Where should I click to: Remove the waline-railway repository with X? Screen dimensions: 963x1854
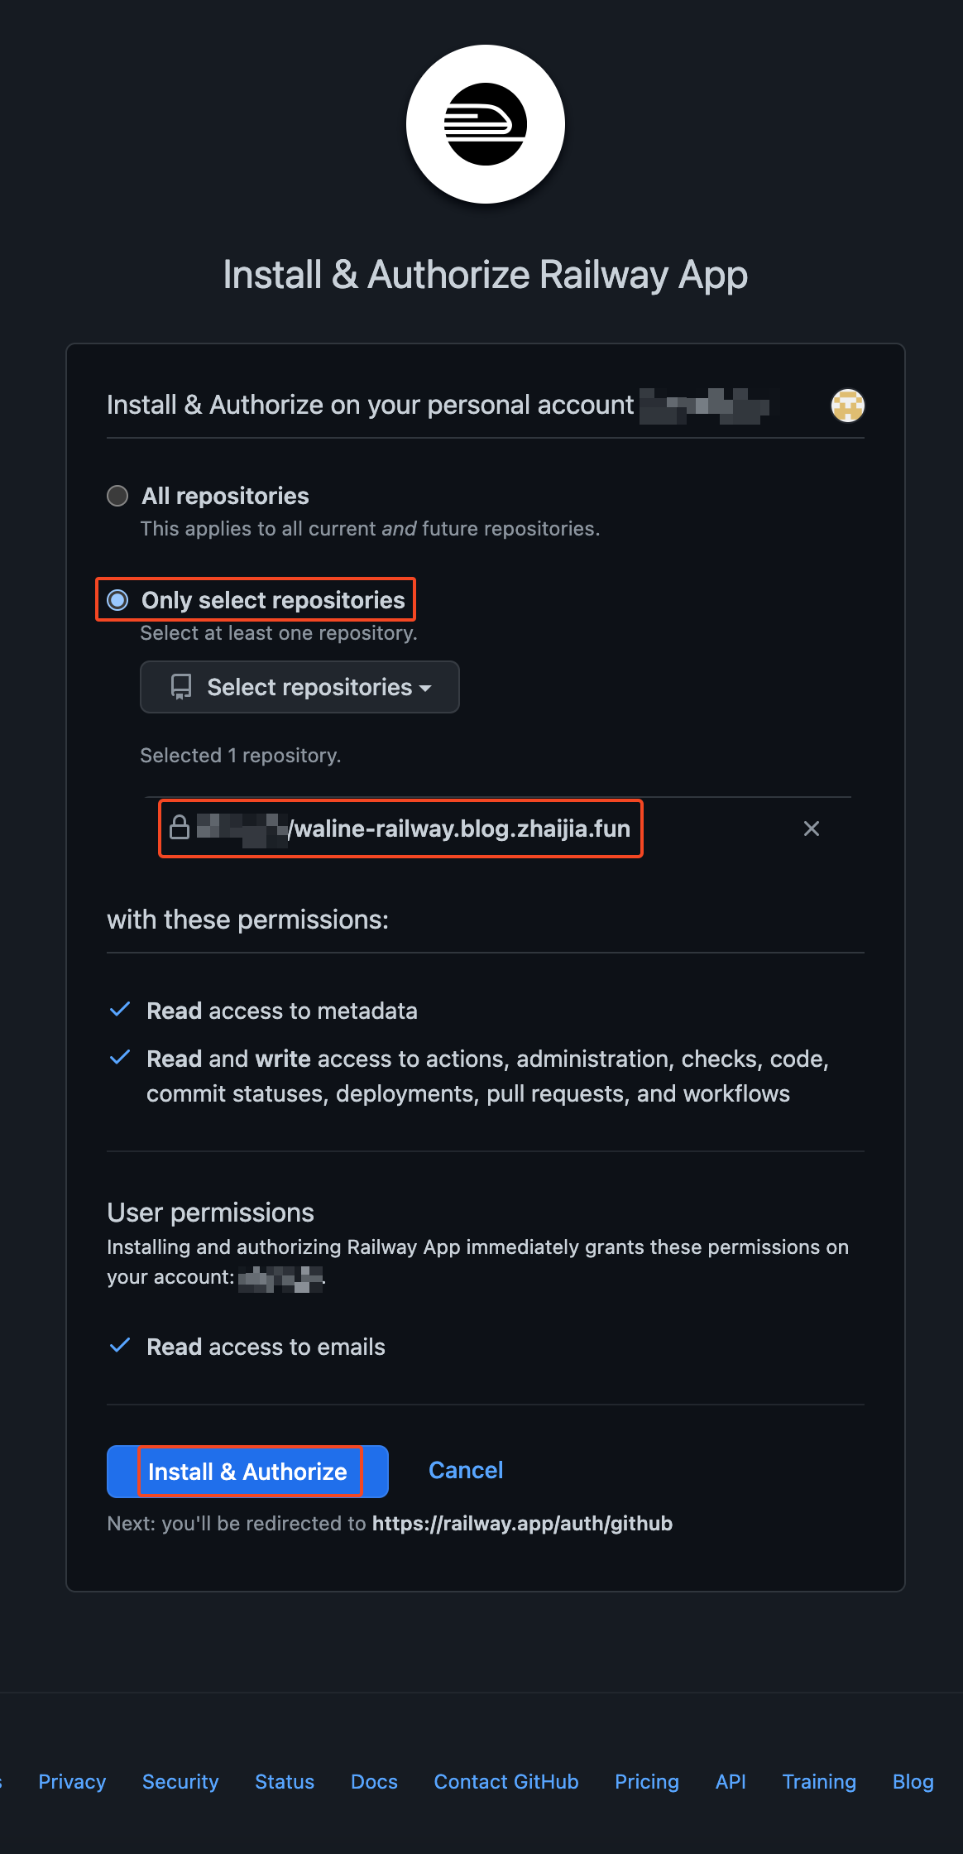(812, 829)
